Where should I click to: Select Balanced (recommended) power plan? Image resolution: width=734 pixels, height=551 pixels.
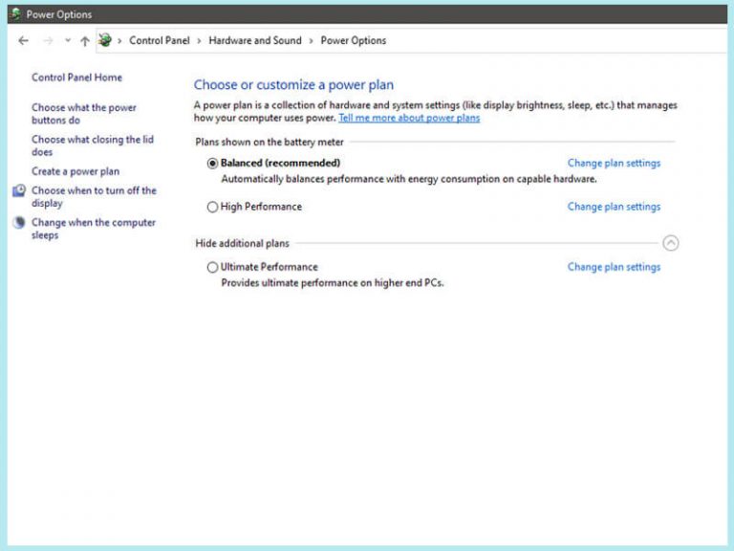(x=212, y=163)
